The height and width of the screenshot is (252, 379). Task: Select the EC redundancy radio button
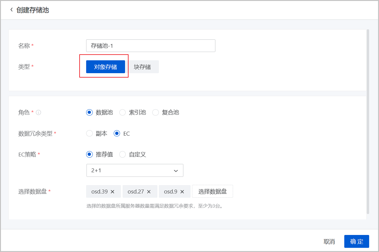(x=117, y=133)
